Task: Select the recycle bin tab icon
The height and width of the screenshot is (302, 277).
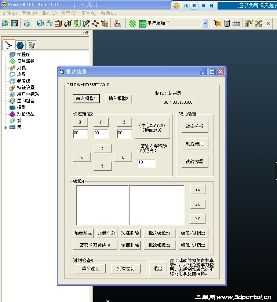Action: click(x=31, y=45)
